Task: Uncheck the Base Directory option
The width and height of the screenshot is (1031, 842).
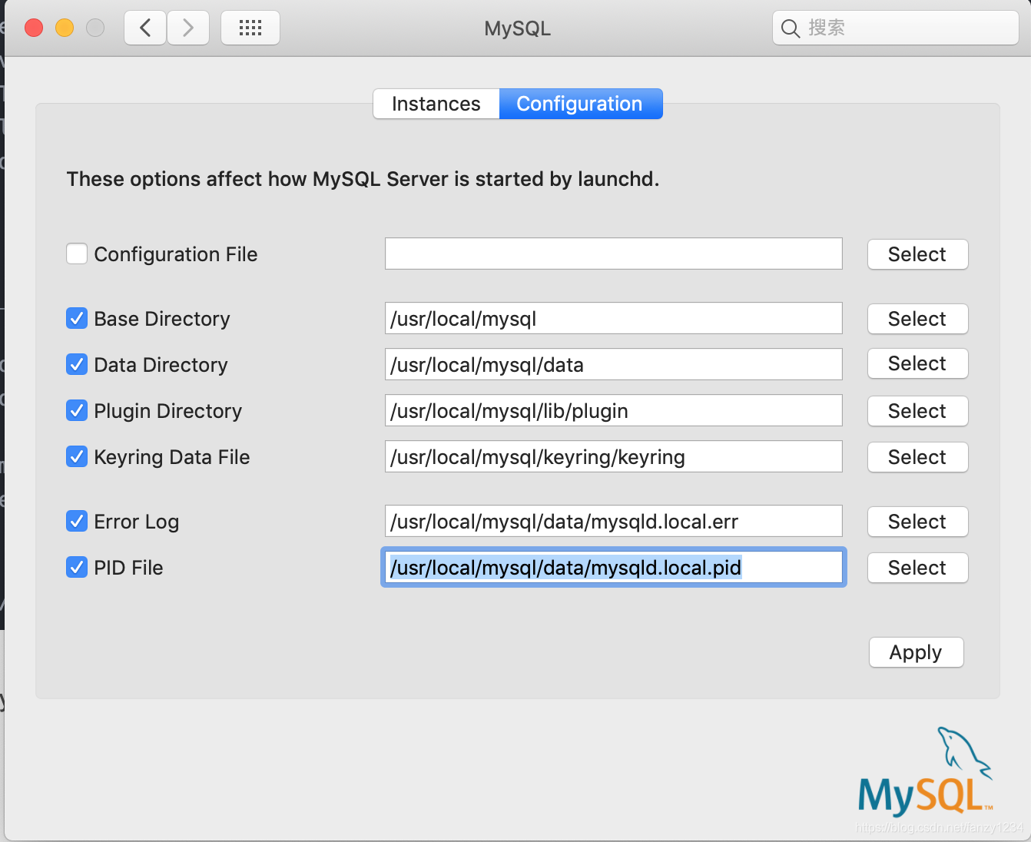Action: click(x=76, y=318)
